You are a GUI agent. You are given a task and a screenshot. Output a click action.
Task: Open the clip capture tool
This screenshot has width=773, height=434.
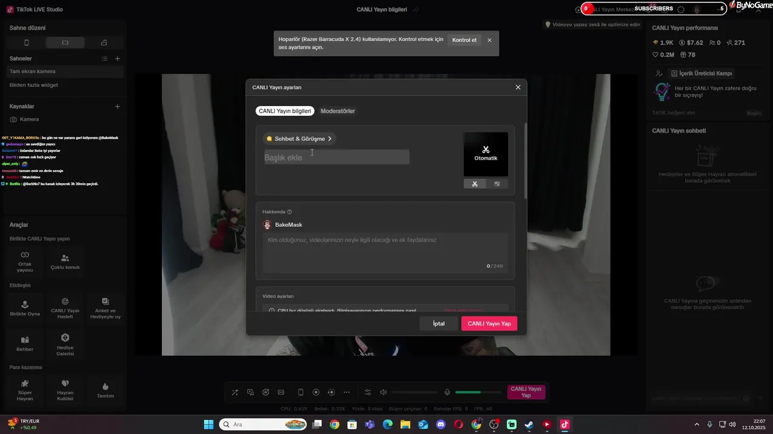(x=281, y=392)
